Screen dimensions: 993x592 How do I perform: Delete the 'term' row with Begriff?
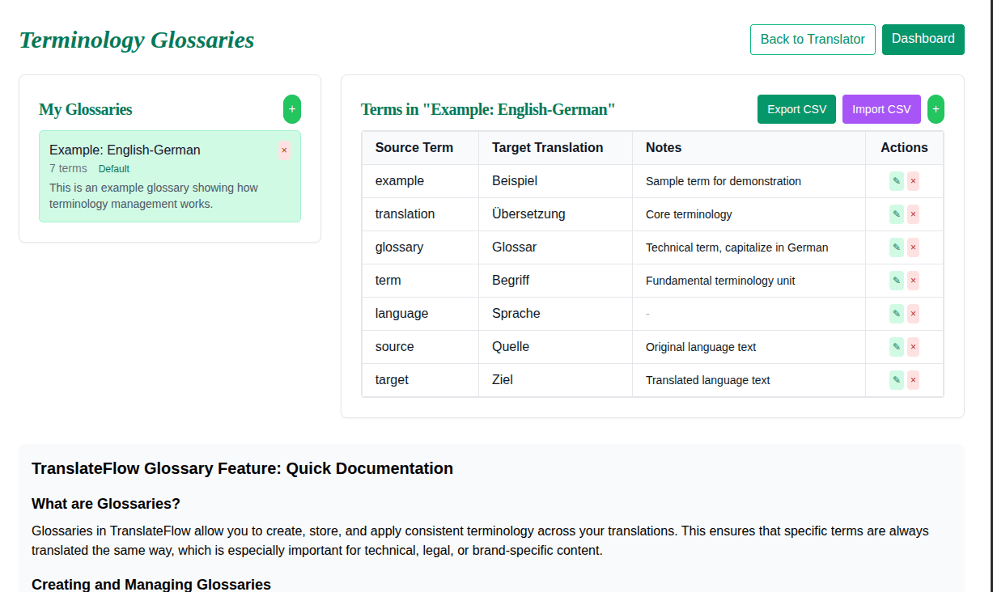913,281
